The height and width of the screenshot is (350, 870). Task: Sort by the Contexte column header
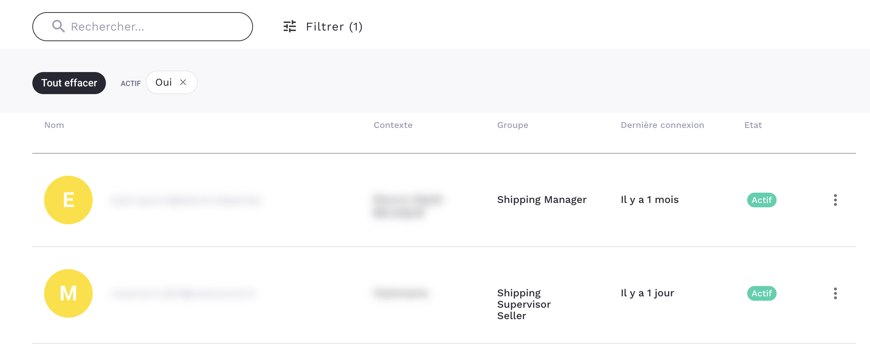(x=393, y=125)
